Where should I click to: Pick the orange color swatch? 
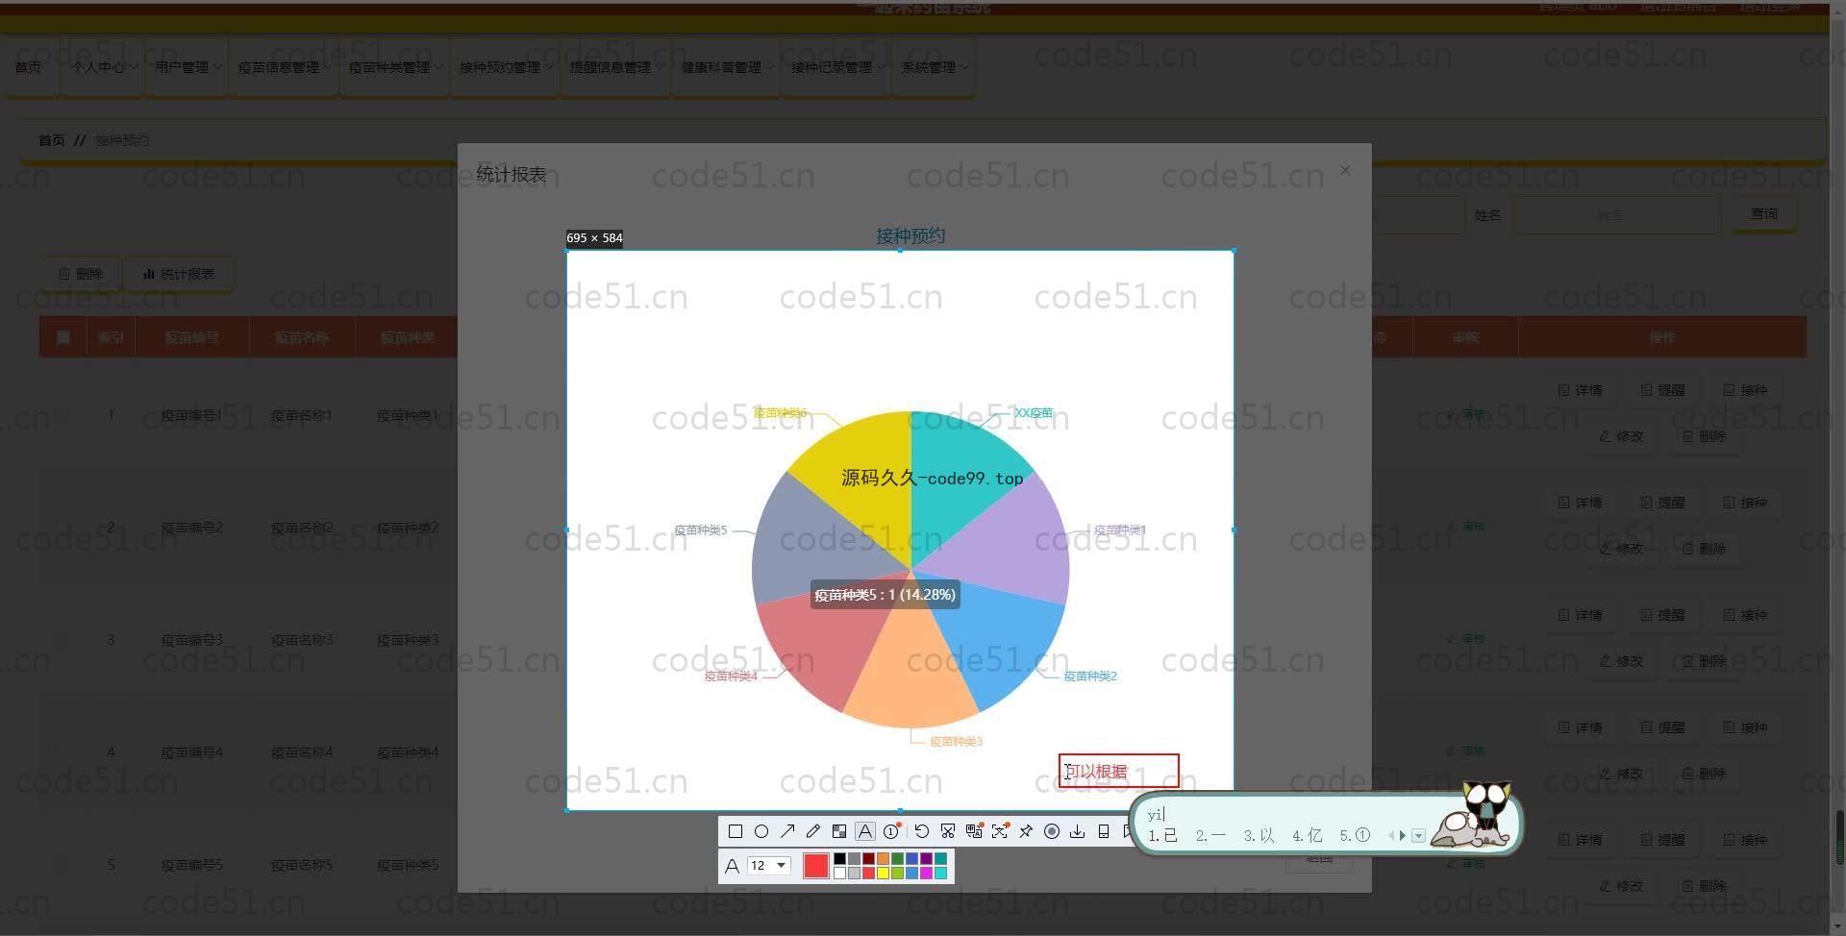point(883,859)
